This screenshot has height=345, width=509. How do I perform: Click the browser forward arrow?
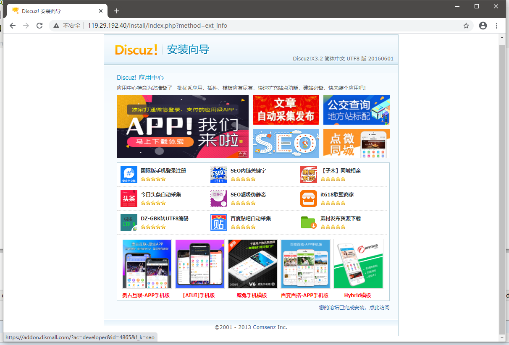[26, 26]
